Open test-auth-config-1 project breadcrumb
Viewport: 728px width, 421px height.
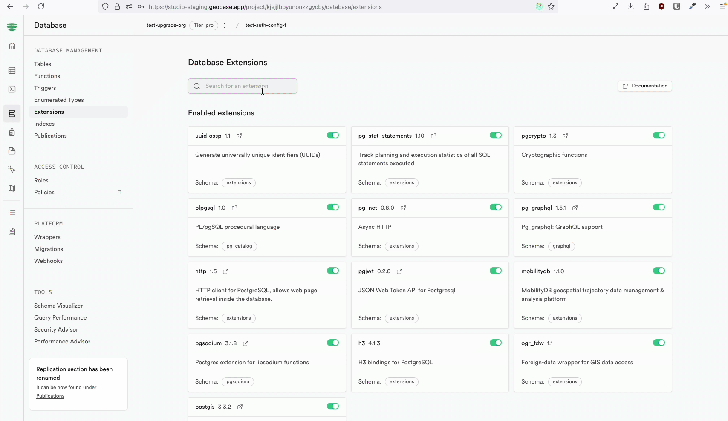pos(266,26)
